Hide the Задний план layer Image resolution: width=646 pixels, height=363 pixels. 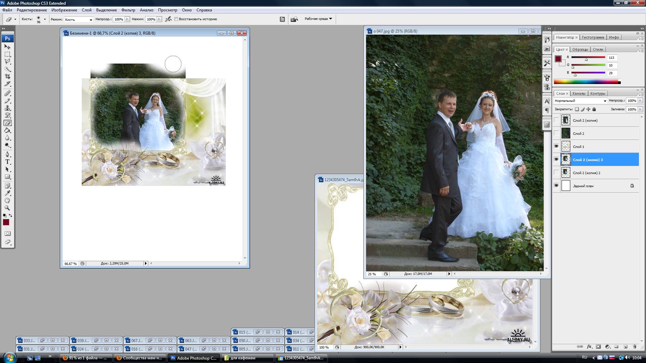click(x=556, y=186)
